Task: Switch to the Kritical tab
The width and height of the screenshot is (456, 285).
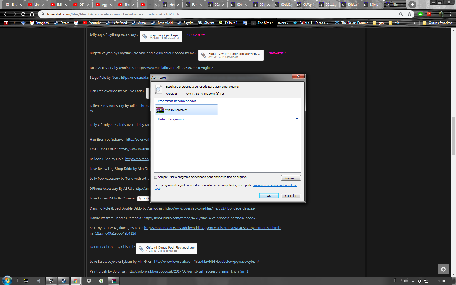Action: click(350, 5)
